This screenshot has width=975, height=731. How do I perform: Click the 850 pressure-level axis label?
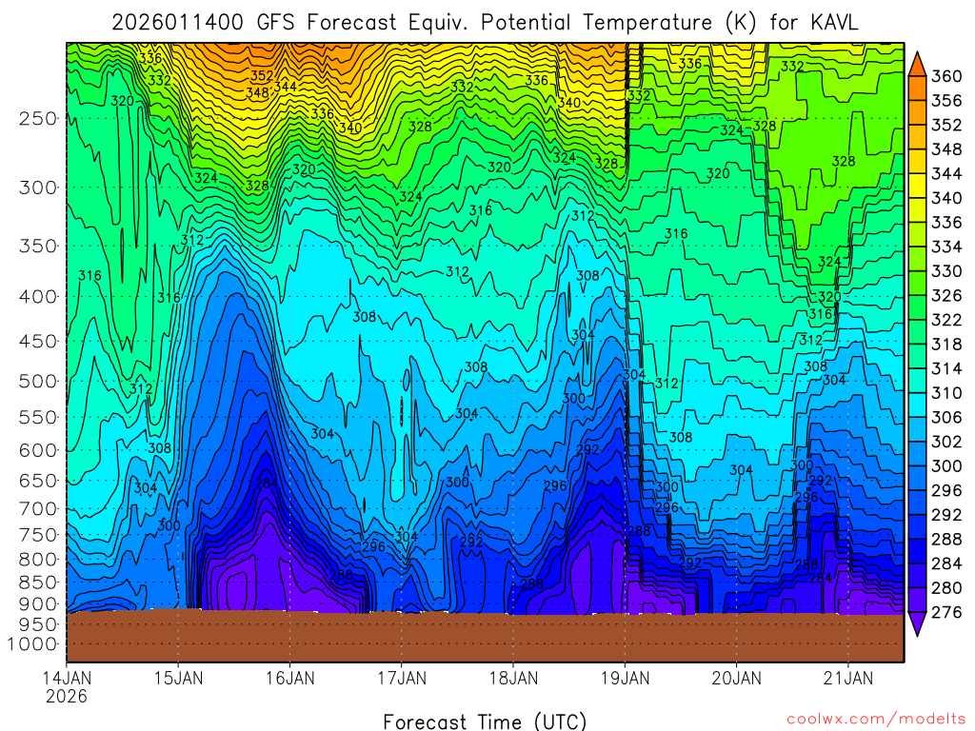click(x=37, y=582)
